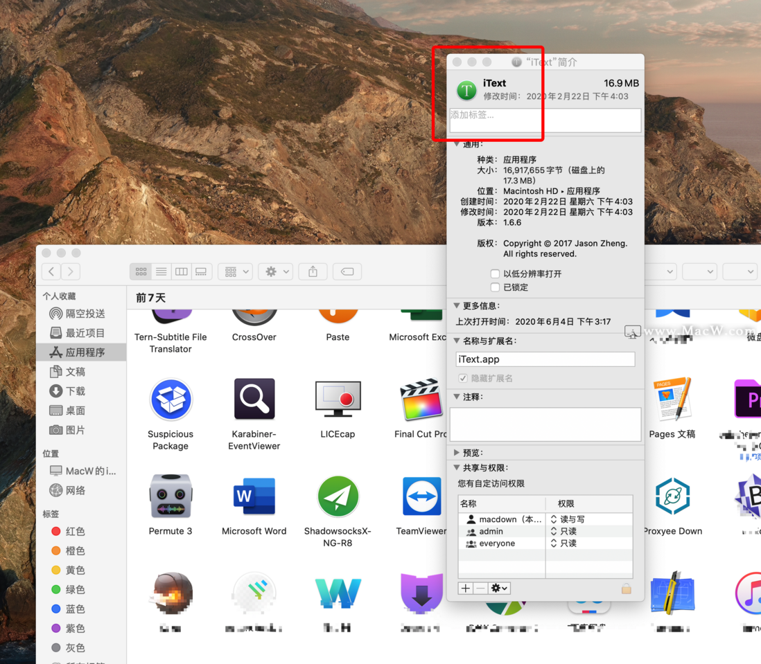Launch ShadowsocksX-NG-R8 app icon
Image resolution: width=761 pixels, height=664 pixels.
coord(338,496)
